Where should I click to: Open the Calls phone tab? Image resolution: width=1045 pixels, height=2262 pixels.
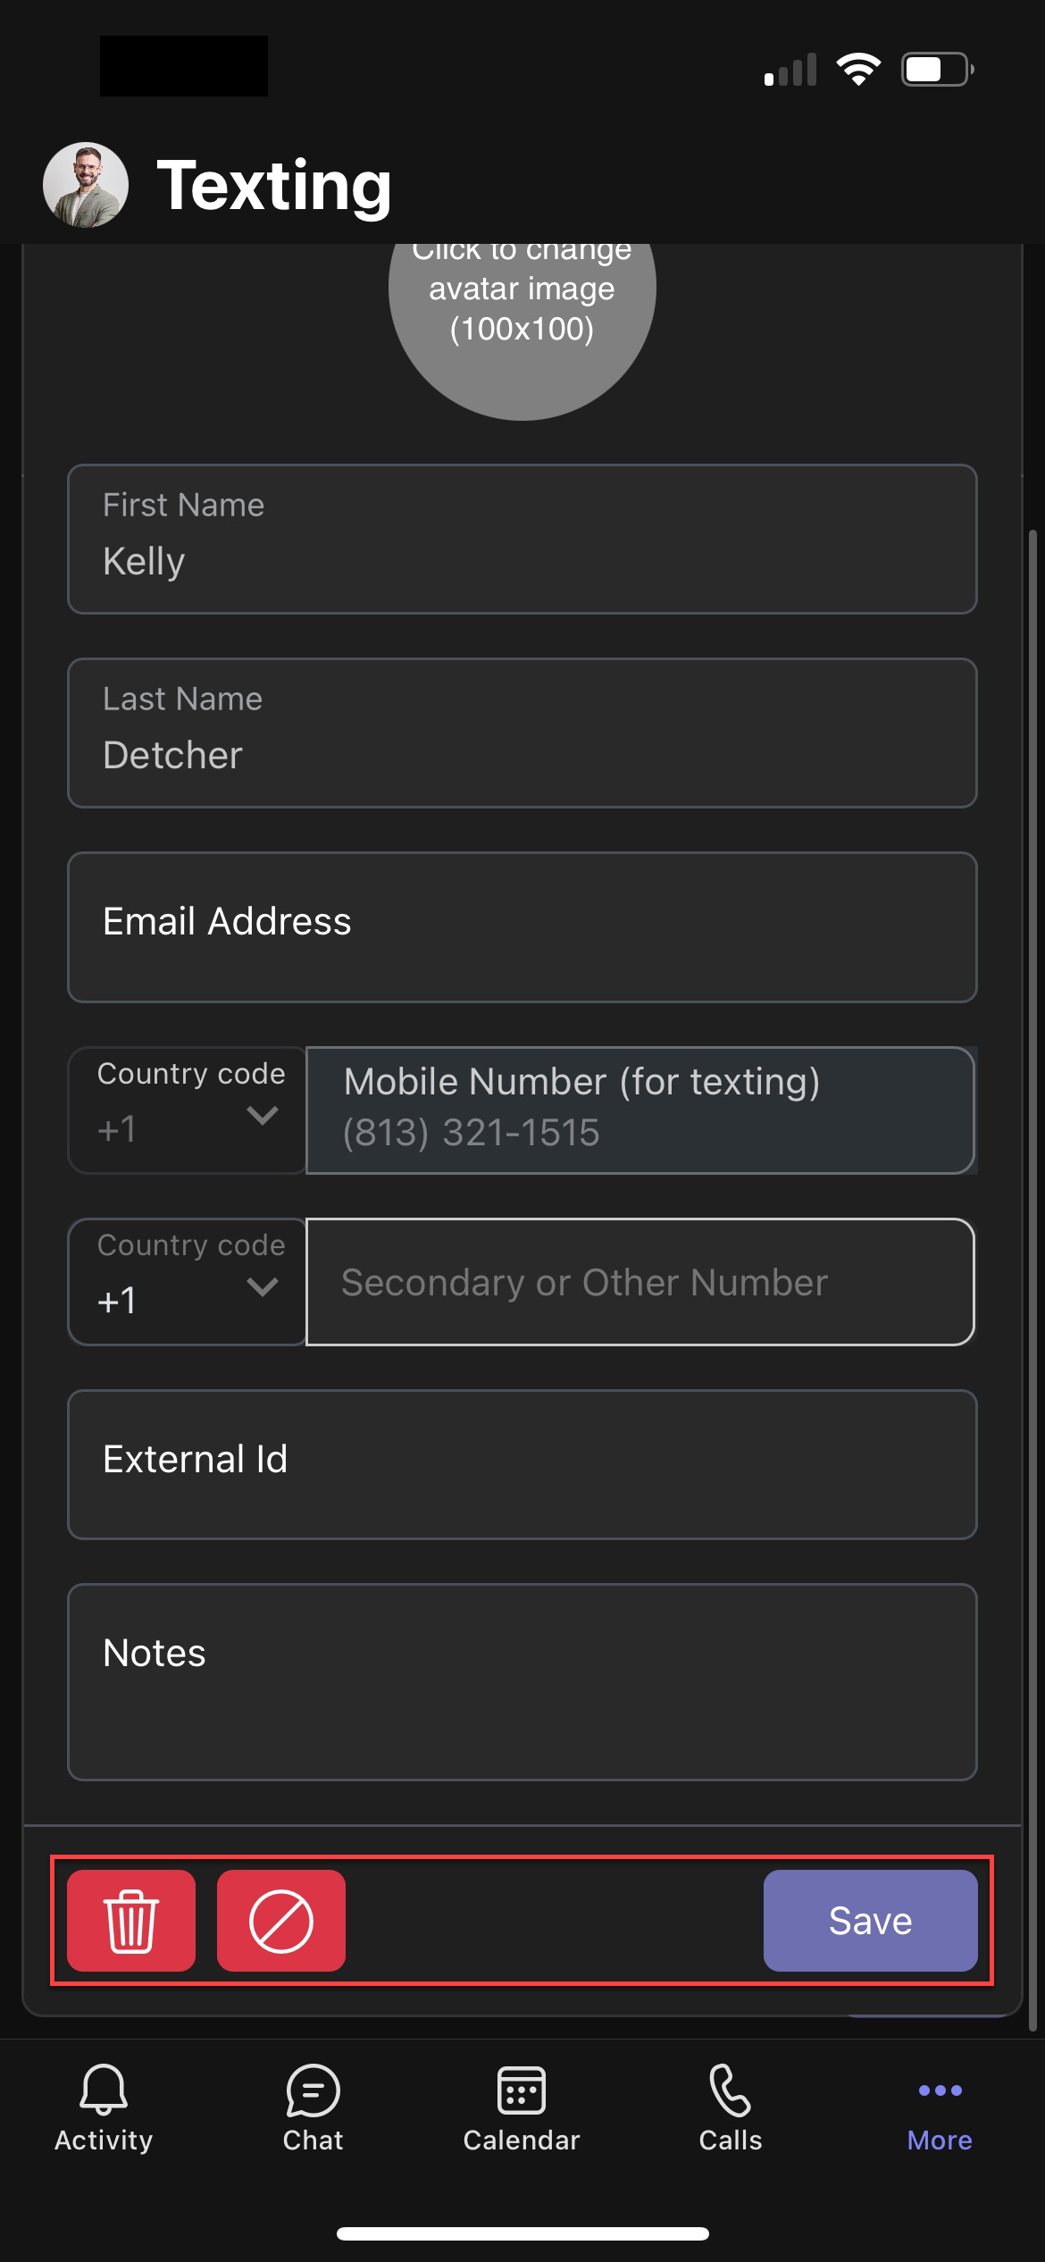(731, 2108)
